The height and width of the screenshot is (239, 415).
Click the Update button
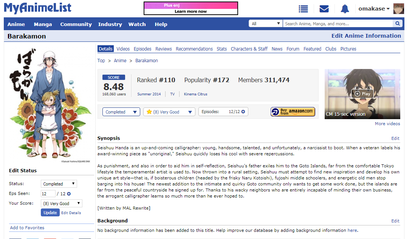[x=50, y=213]
